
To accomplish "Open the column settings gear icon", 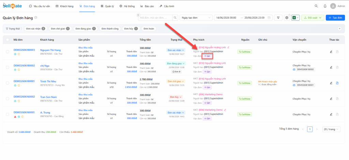I will [287, 18].
